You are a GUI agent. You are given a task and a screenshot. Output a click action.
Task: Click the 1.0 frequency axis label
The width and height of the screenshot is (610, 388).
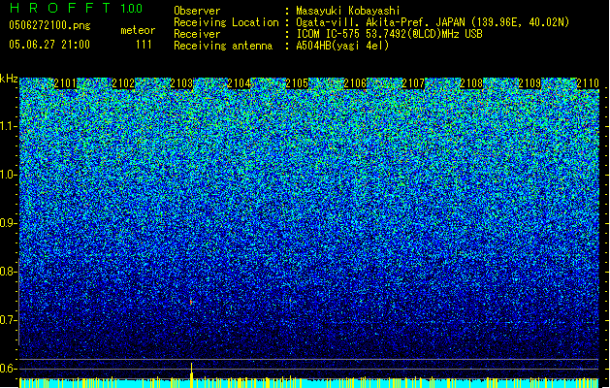(x=8, y=175)
